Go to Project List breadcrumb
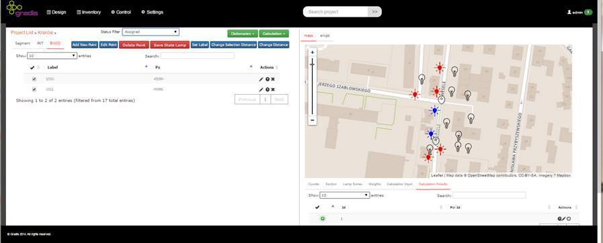The height and width of the screenshot is (243, 603). tap(22, 33)
